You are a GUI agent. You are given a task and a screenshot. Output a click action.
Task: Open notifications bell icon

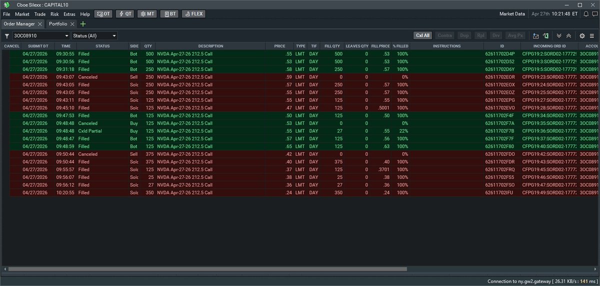(585, 14)
